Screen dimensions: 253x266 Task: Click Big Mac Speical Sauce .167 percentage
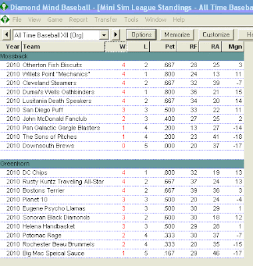[169, 253]
